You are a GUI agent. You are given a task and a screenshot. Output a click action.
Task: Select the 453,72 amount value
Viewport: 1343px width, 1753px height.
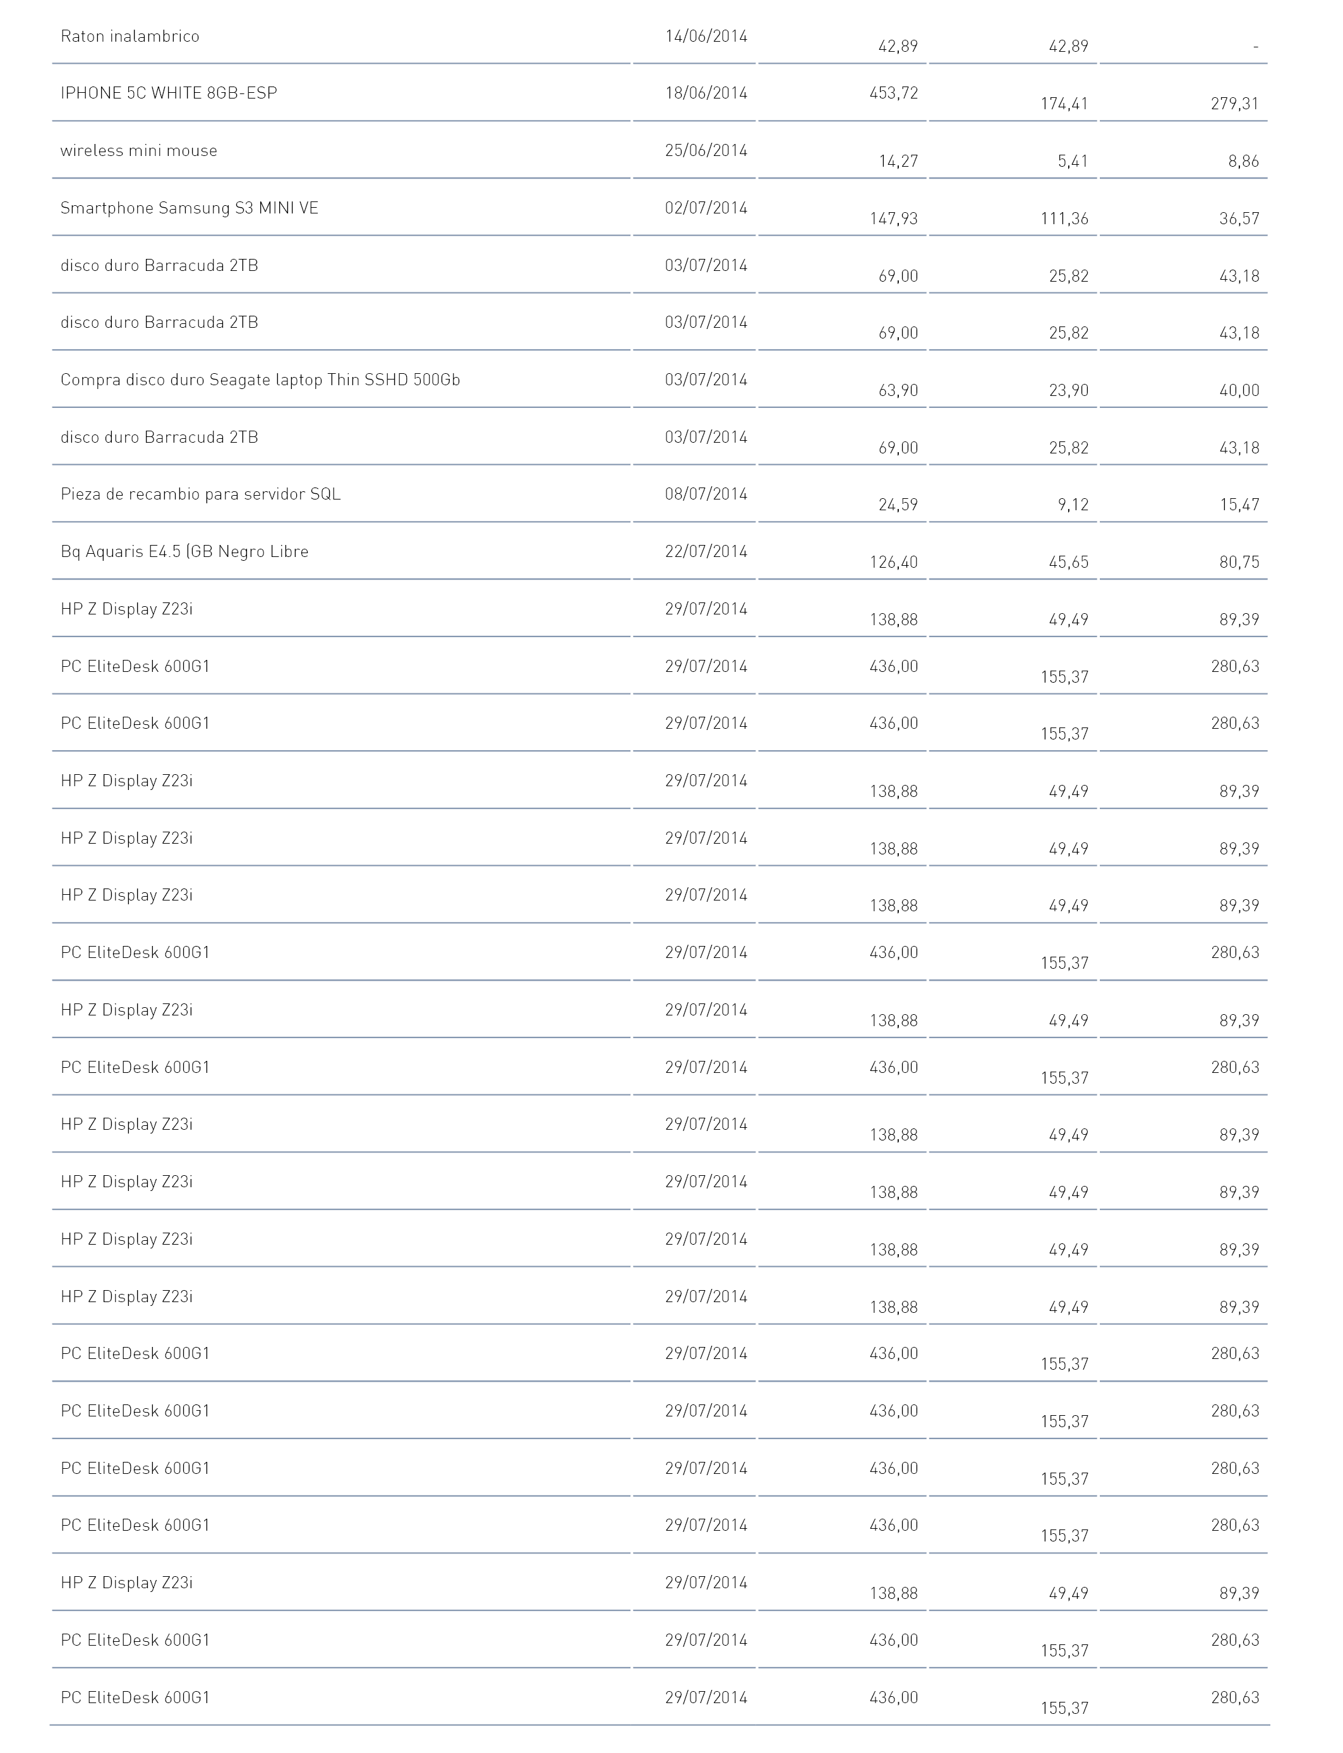click(x=894, y=93)
